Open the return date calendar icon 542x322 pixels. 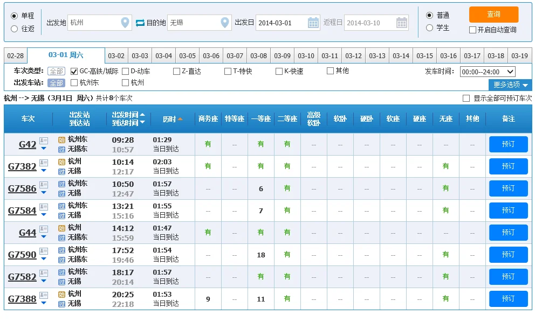[401, 22]
